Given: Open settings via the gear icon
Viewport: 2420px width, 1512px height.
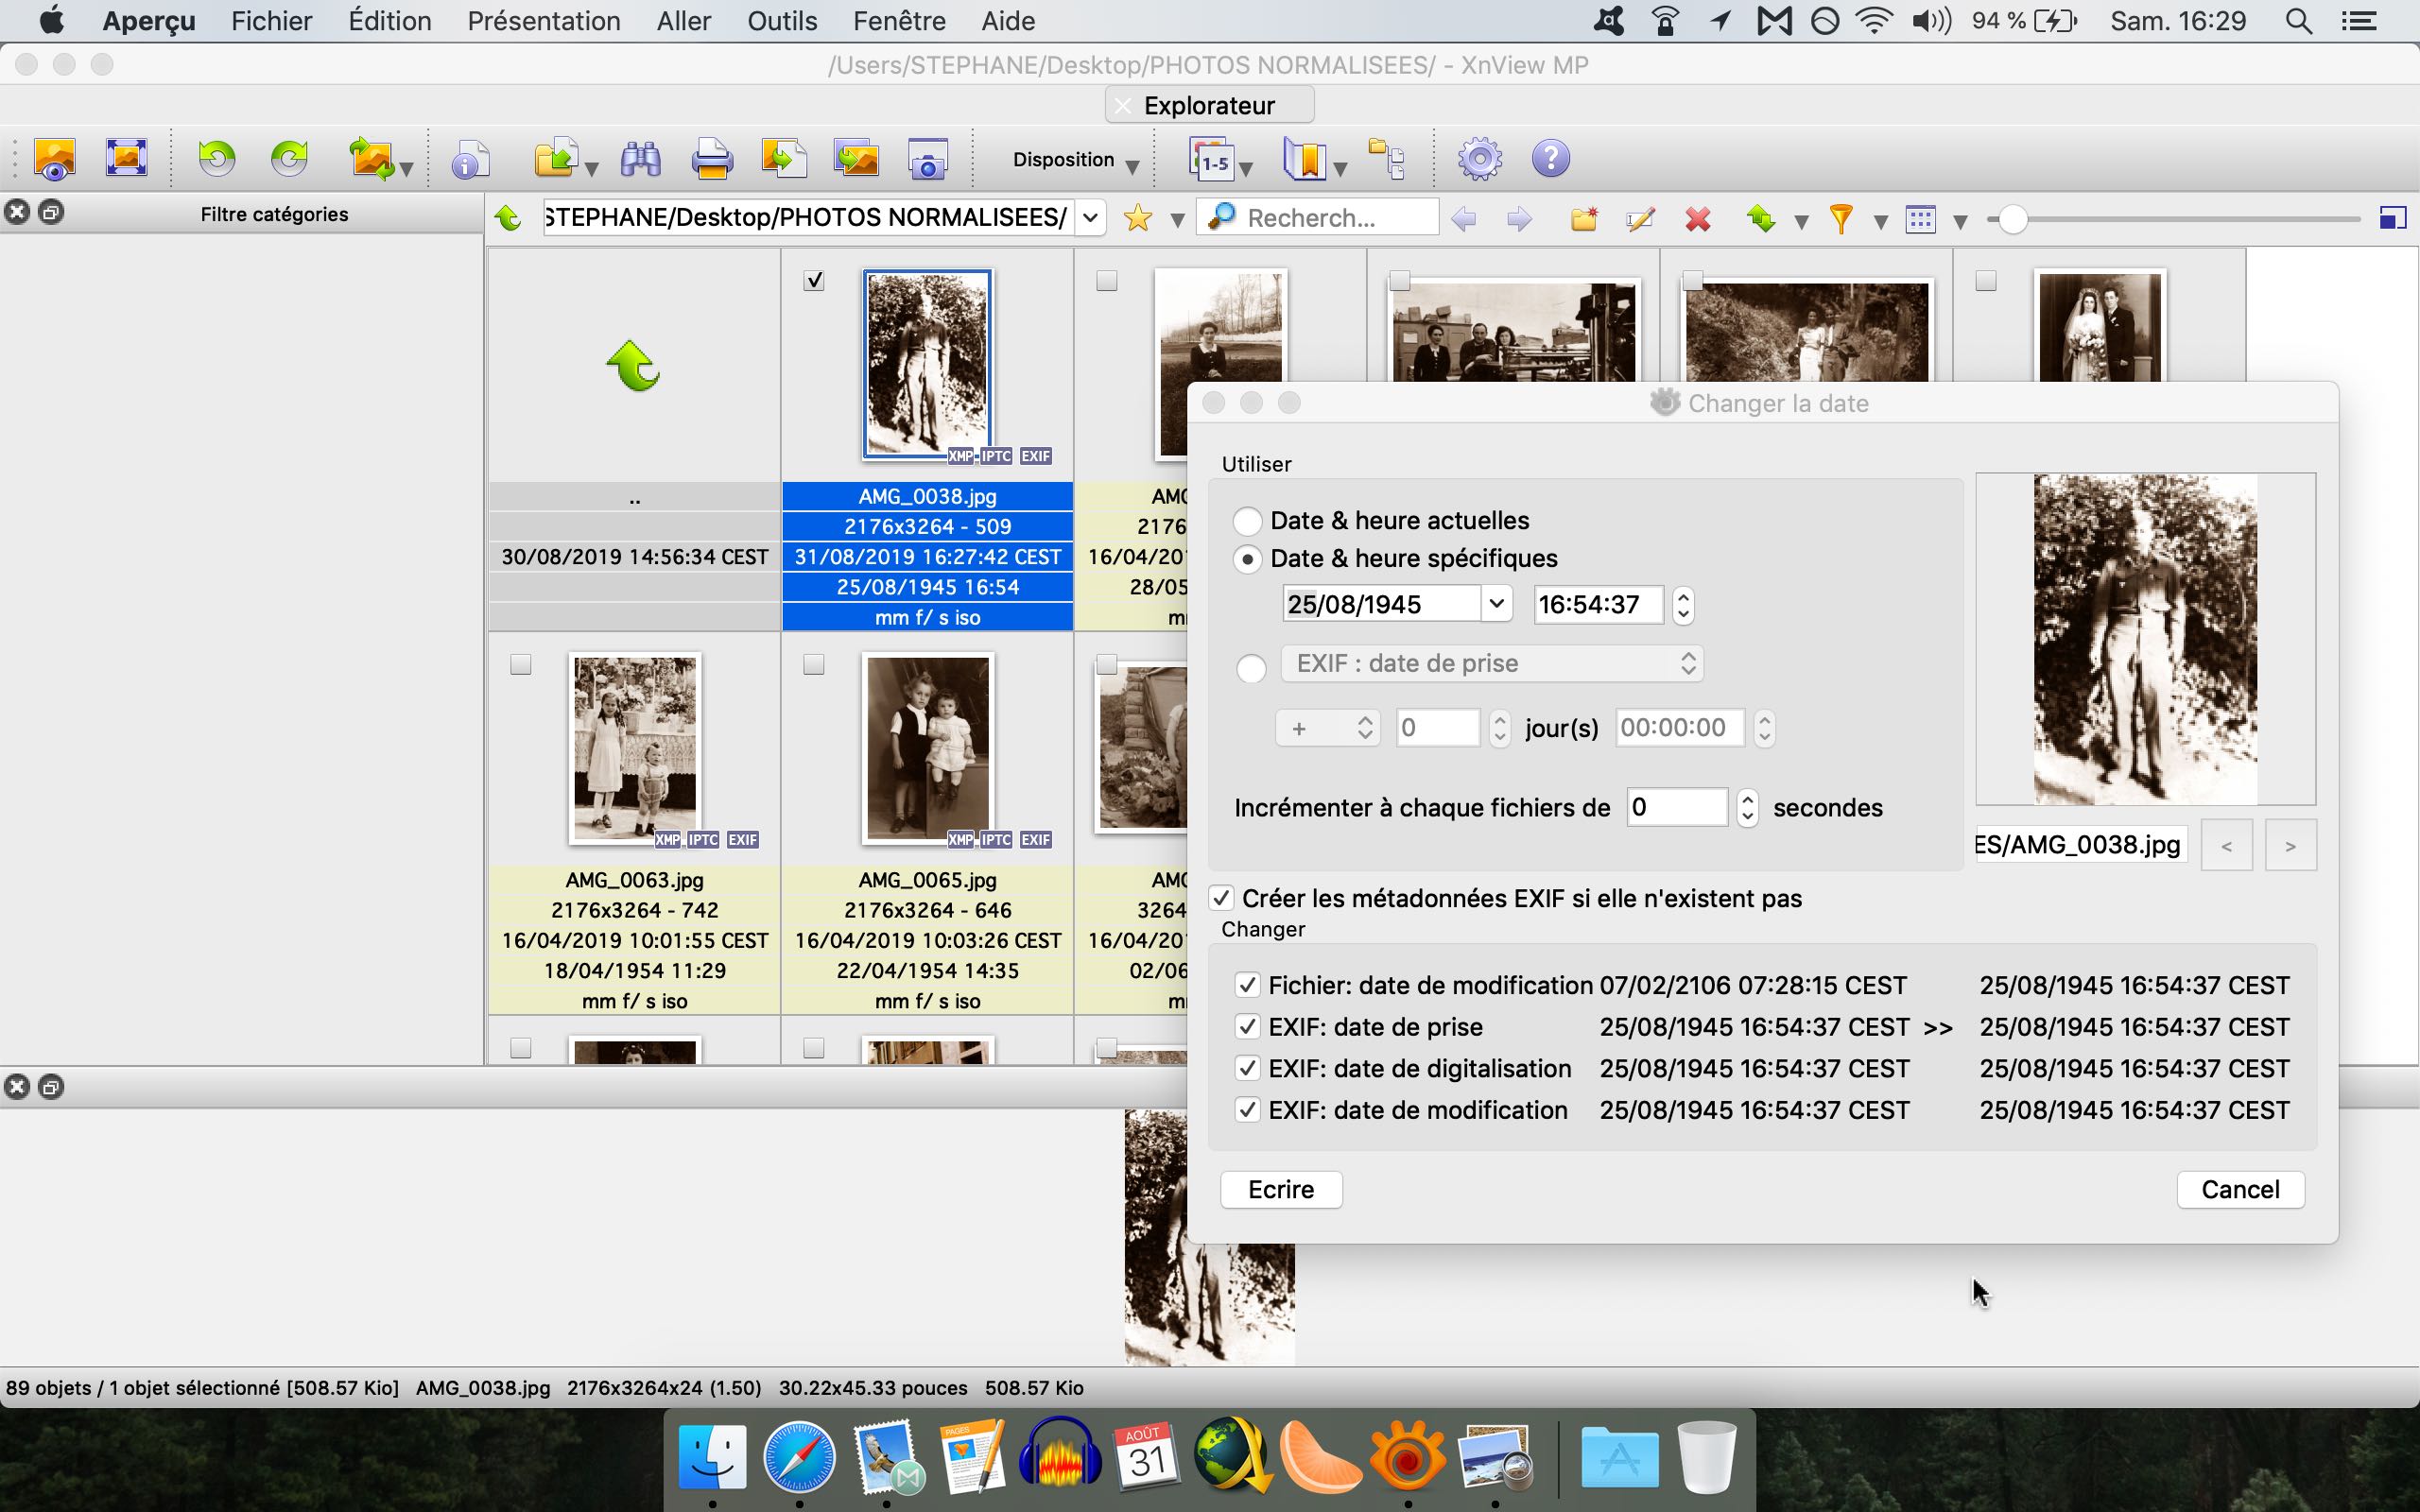Looking at the screenshot, I should pyautogui.click(x=1479, y=159).
